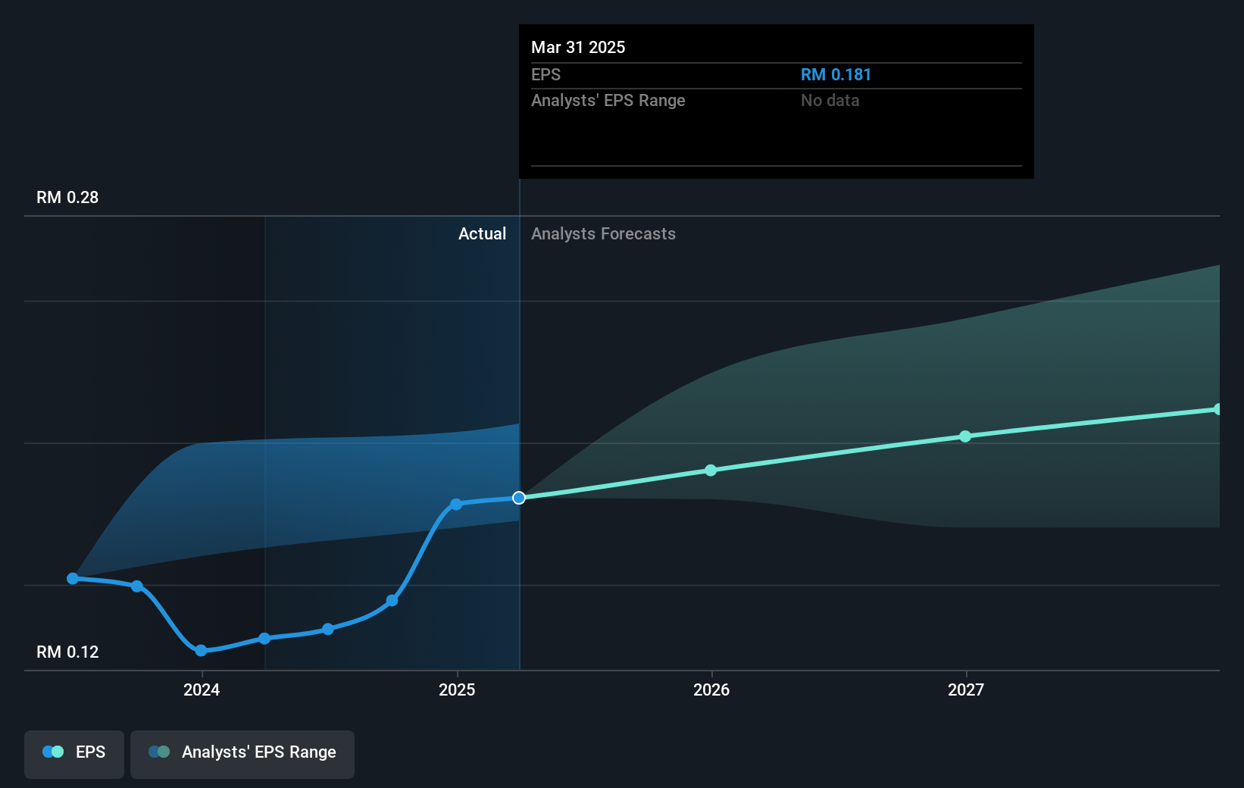Click the 2024 x-axis label
The width and height of the screenshot is (1244, 788).
pos(202,689)
